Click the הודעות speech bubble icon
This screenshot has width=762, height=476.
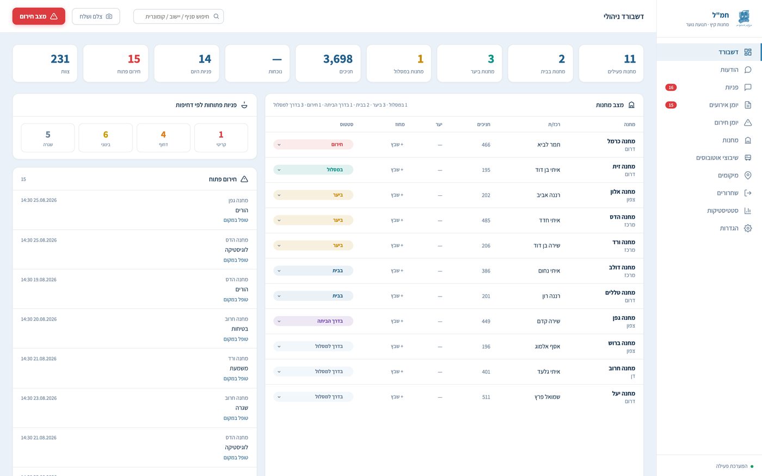tap(747, 70)
